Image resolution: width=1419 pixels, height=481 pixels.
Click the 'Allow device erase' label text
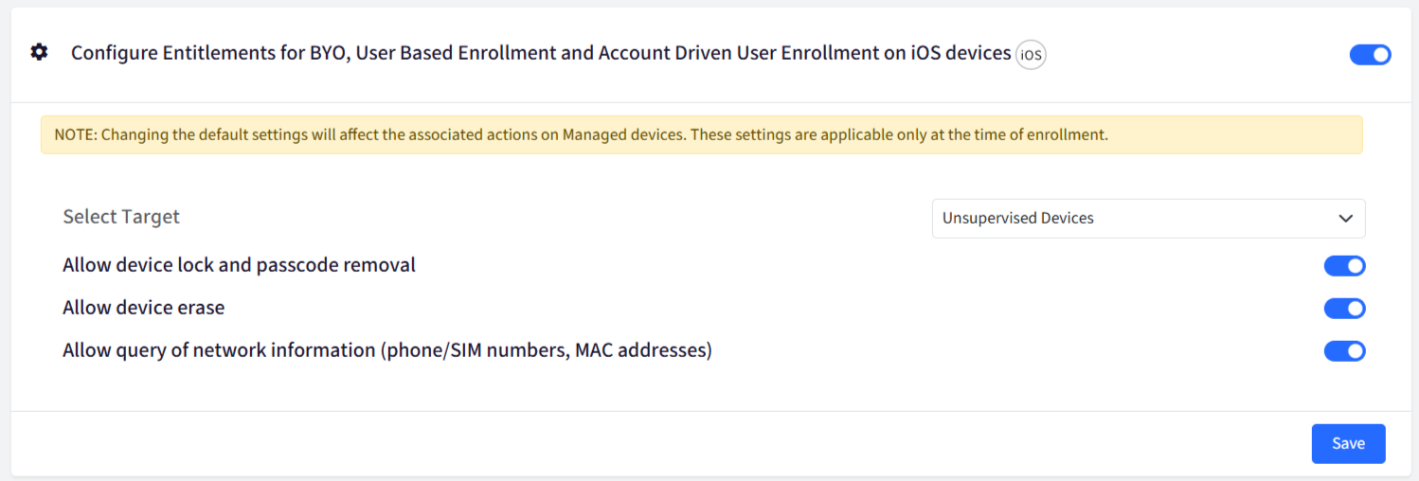[143, 308]
